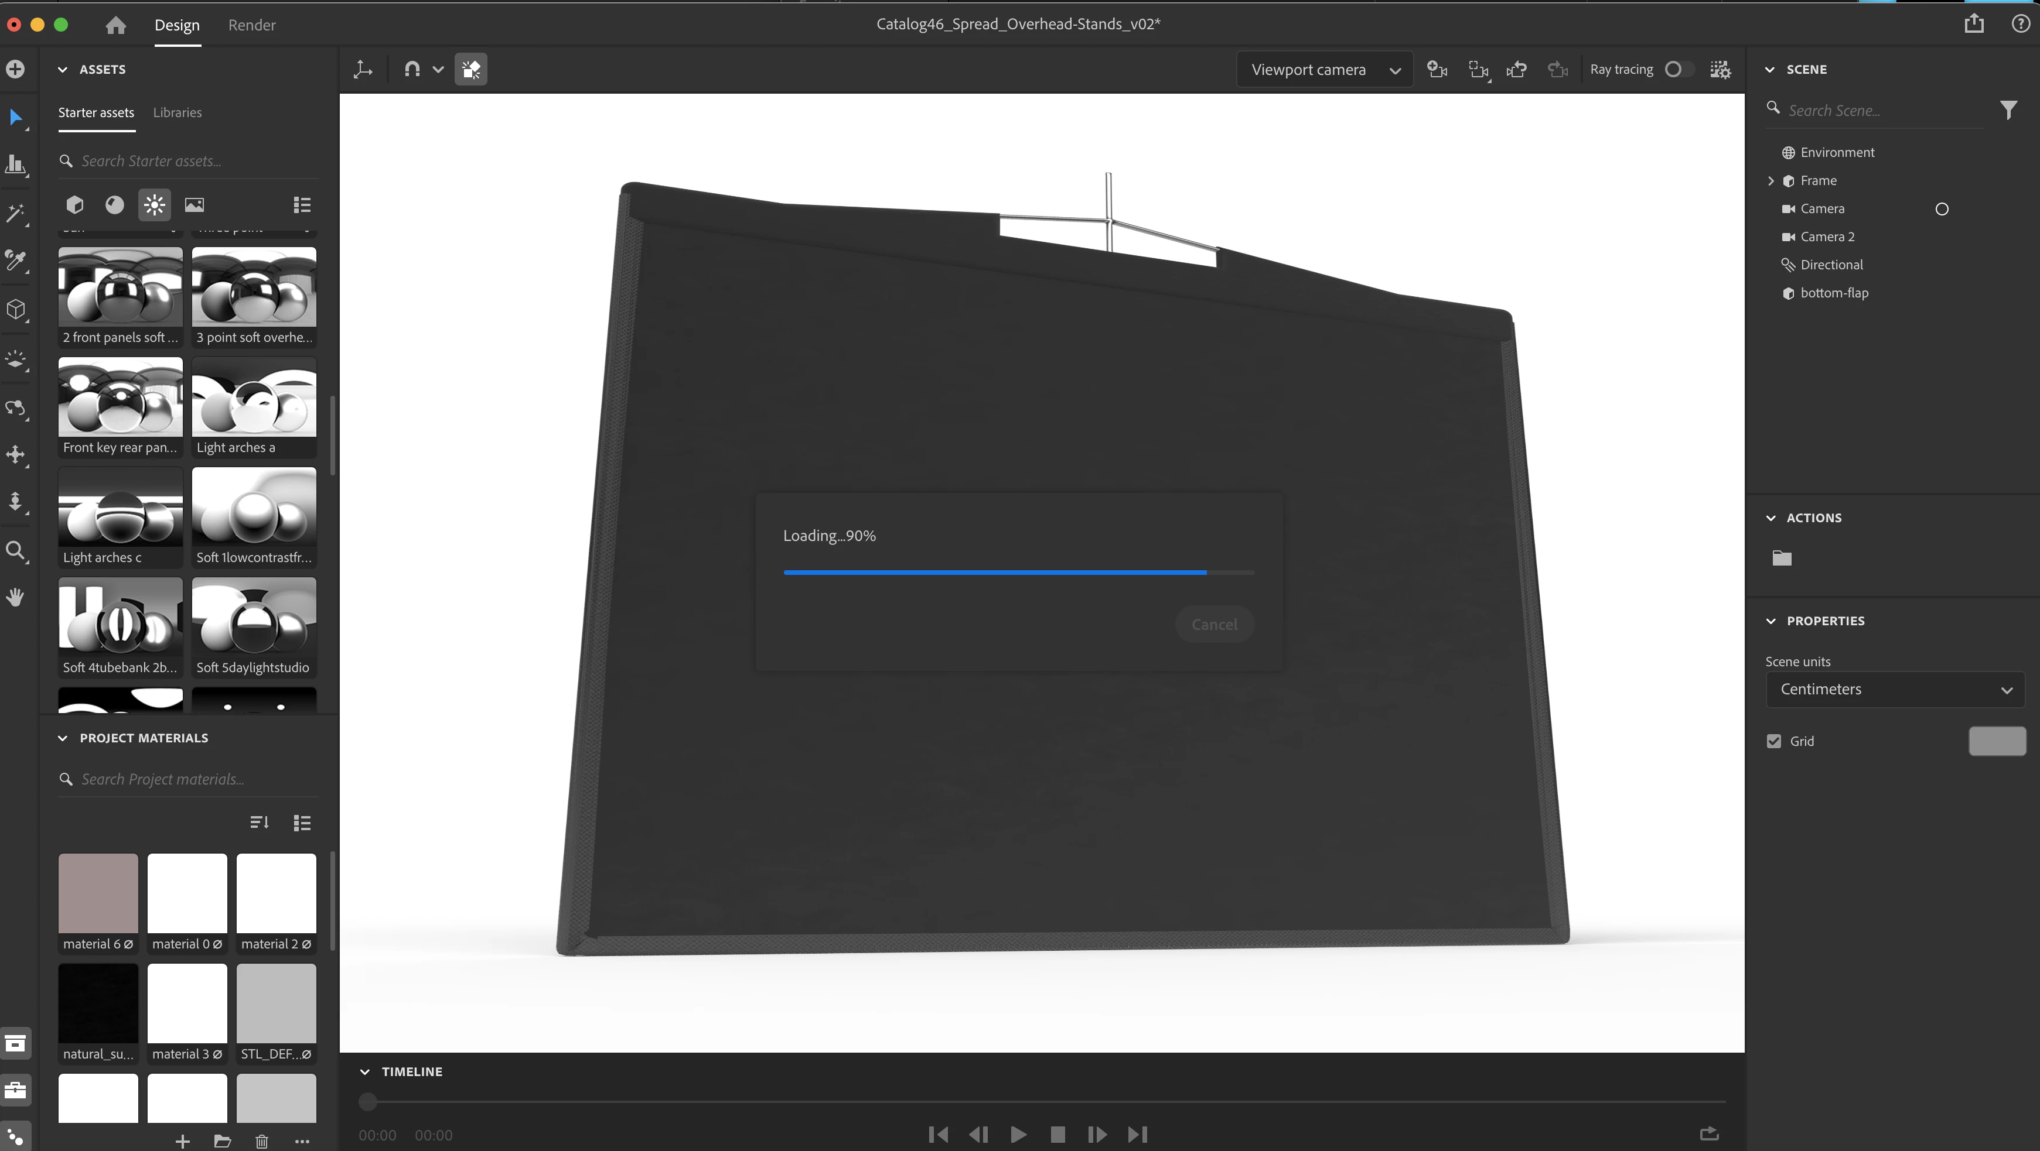Image resolution: width=2040 pixels, height=1151 pixels.
Task: Click the share export icon top-right
Action: tap(1973, 24)
